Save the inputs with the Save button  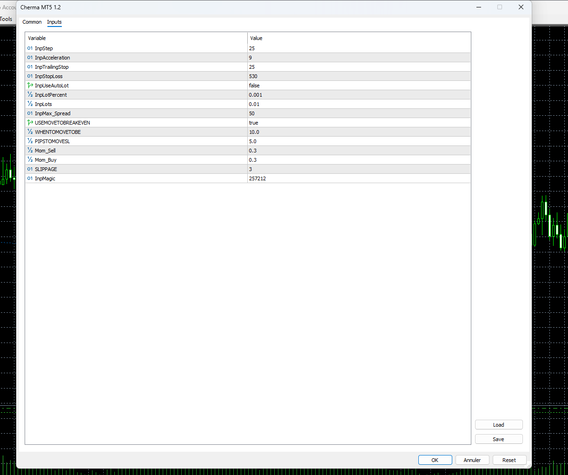tap(499, 439)
